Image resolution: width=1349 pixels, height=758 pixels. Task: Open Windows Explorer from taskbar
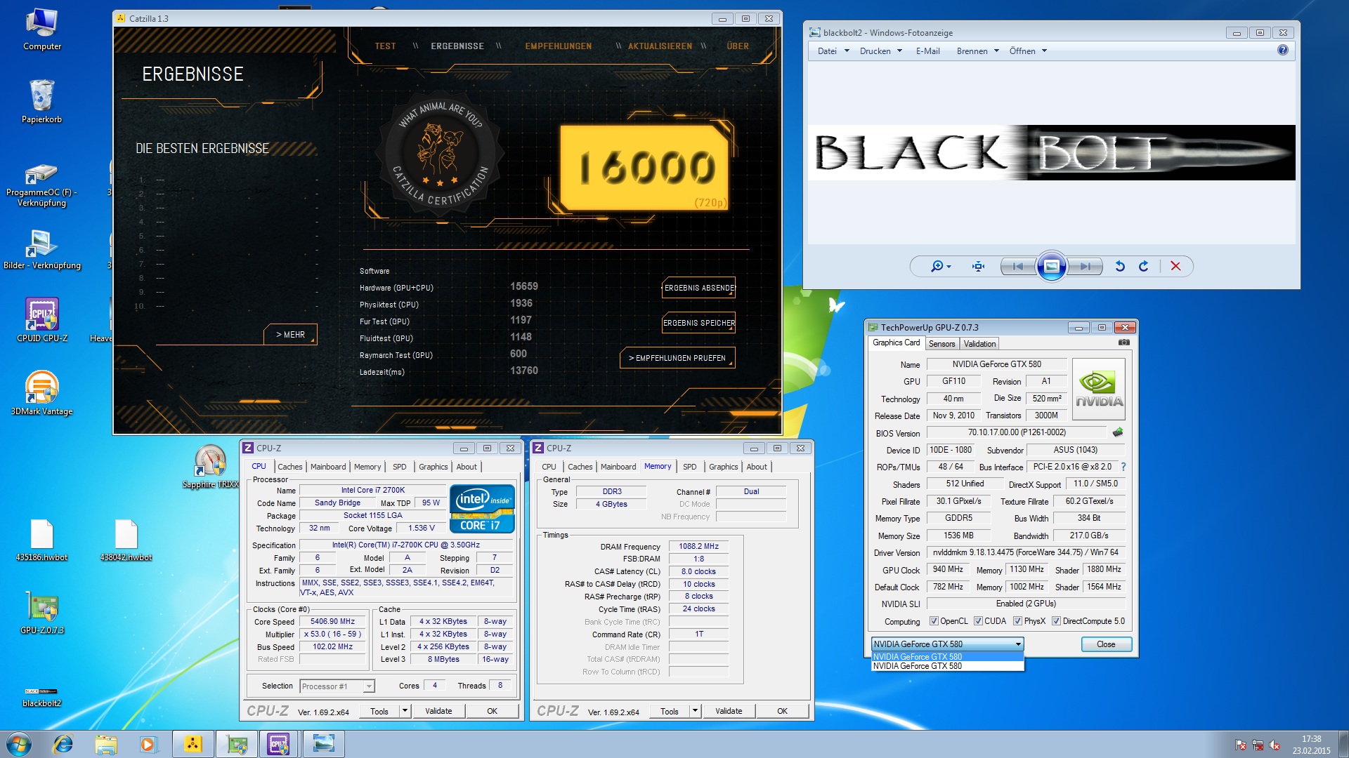click(106, 744)
